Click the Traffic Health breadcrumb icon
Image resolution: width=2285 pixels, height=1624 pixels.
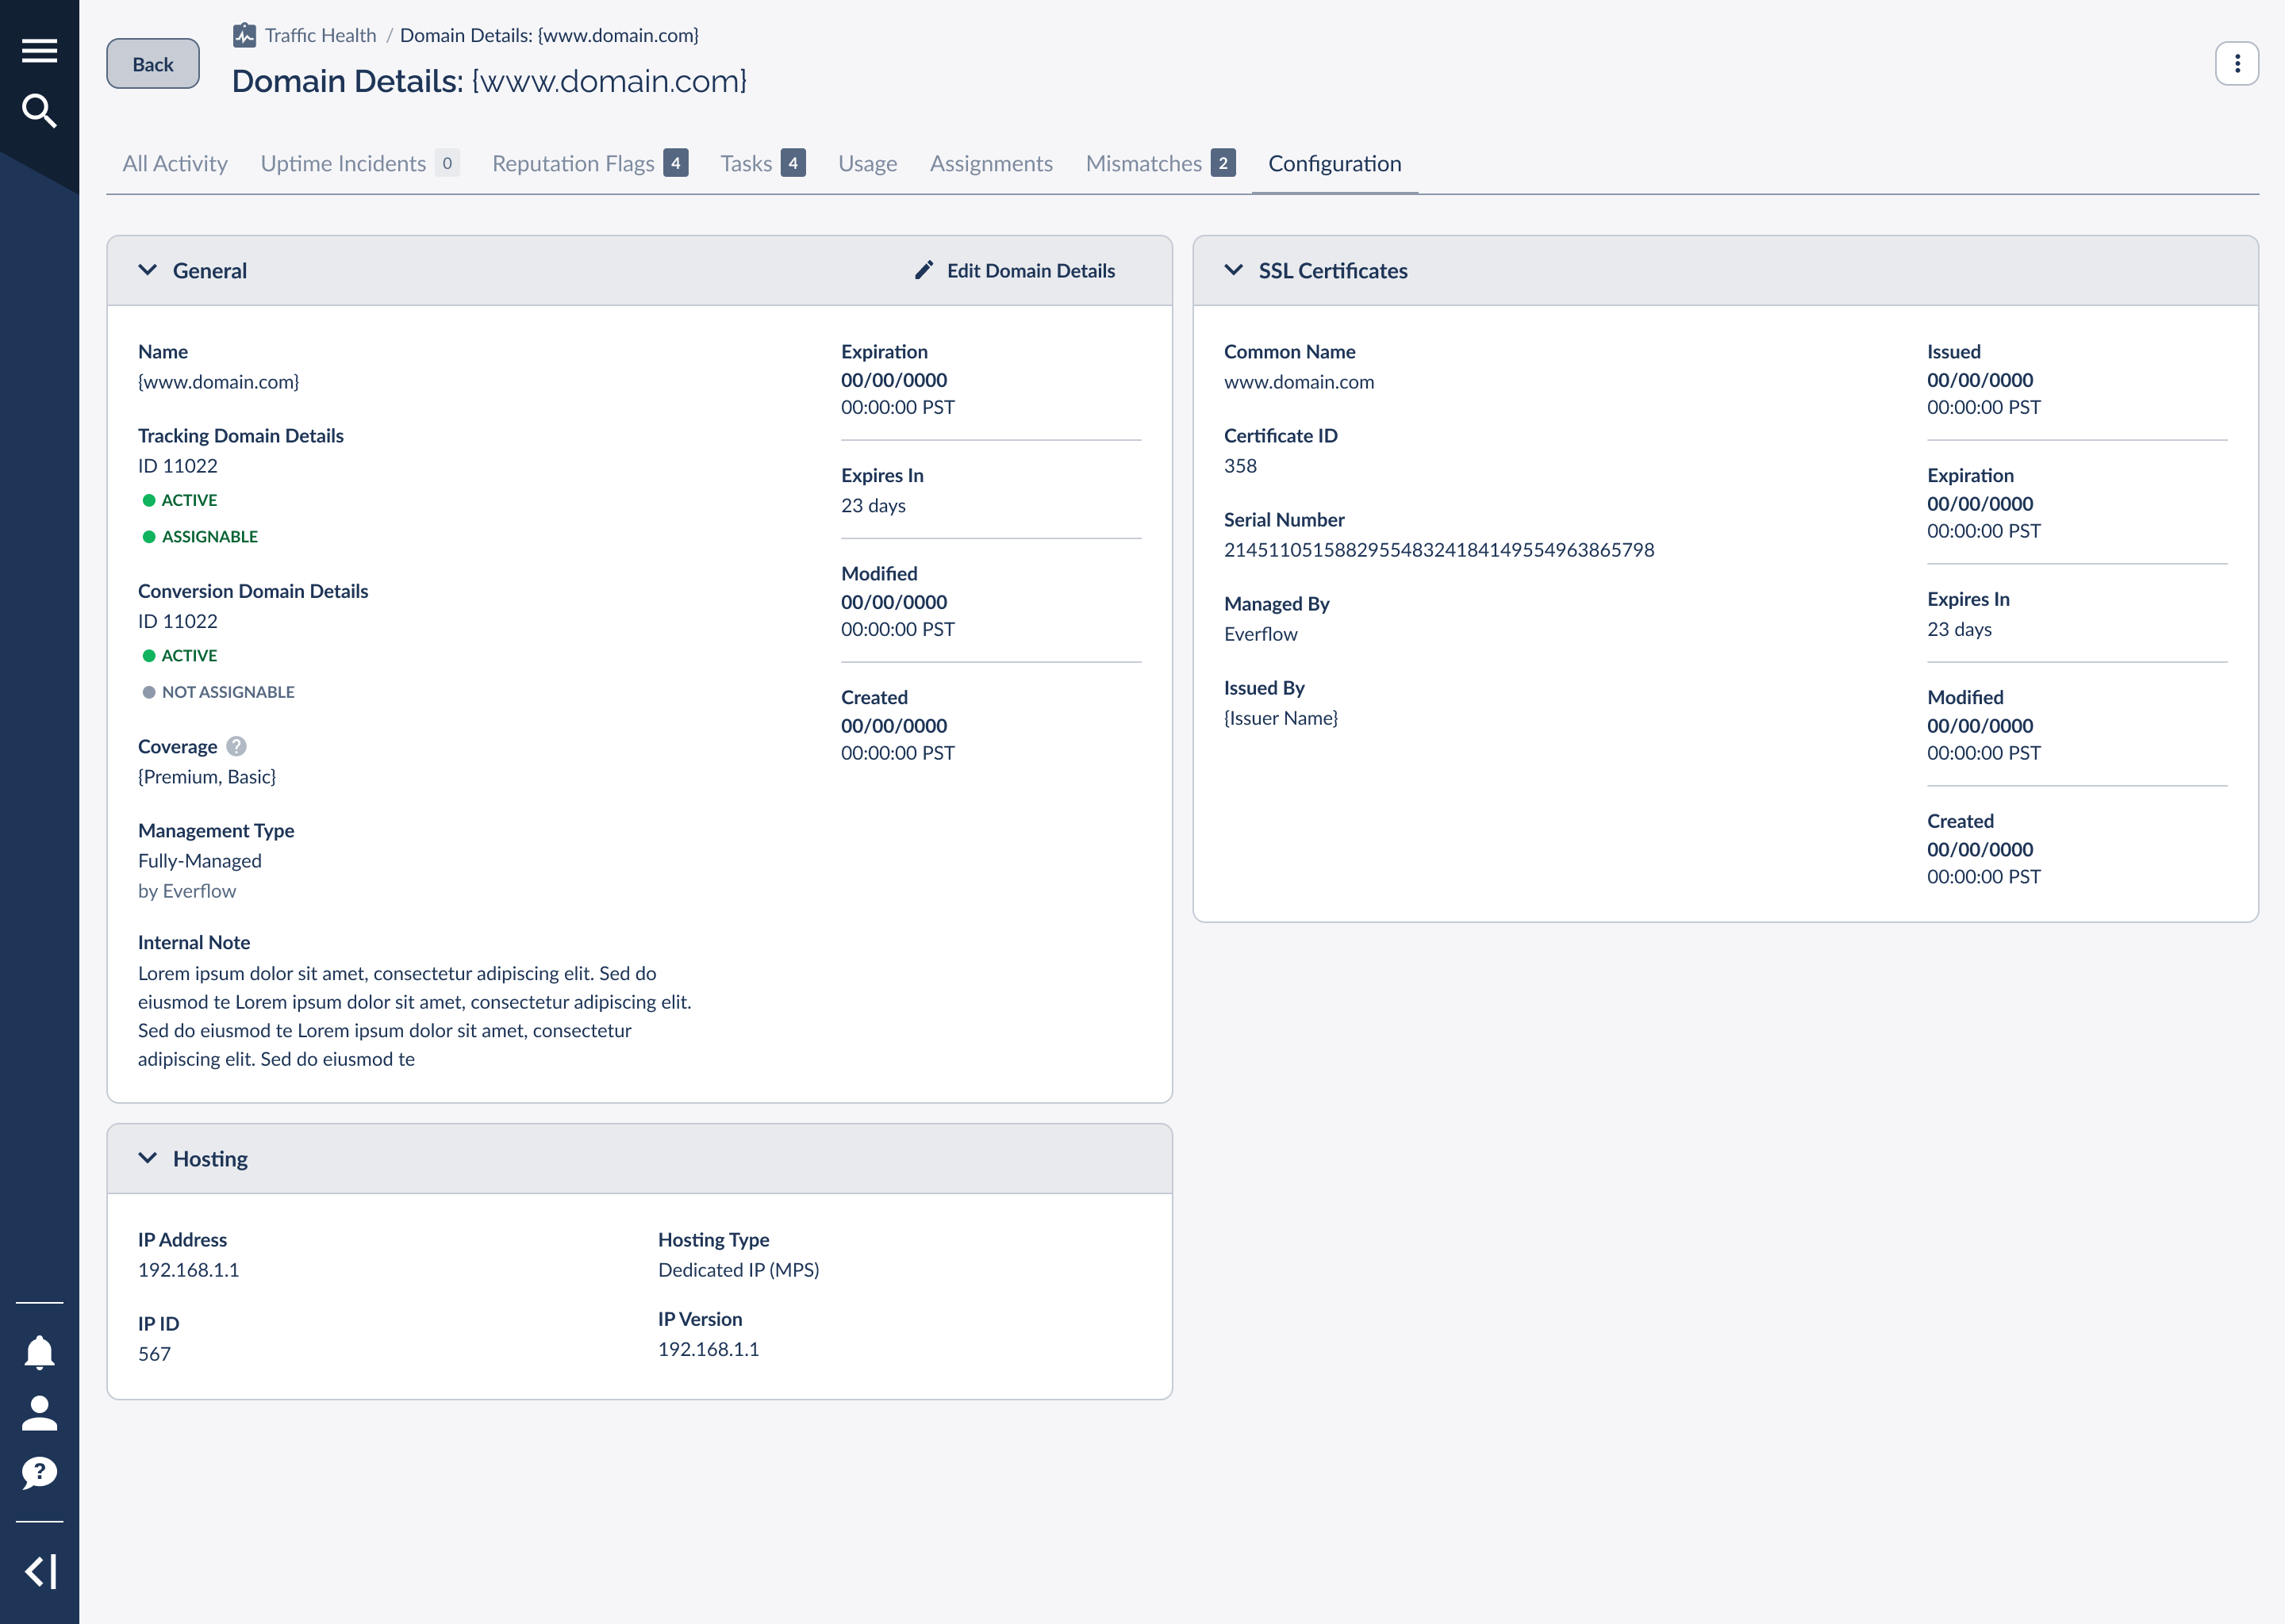click(x=244, y=35)
